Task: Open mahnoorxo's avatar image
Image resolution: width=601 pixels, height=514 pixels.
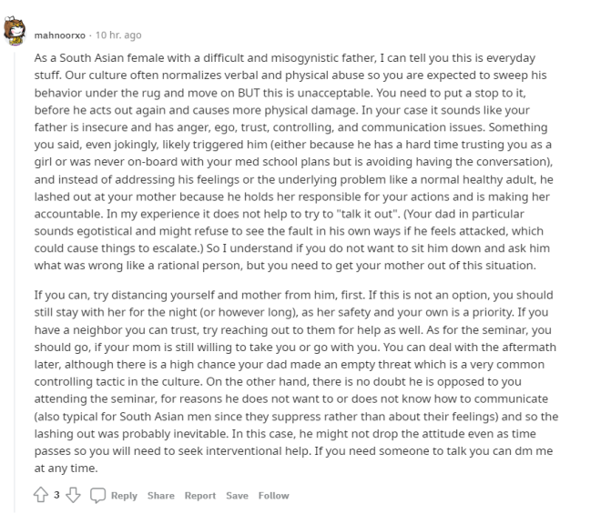Action: point(15,31)
